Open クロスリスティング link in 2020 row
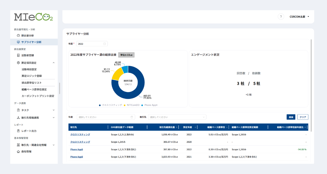The width and height of the screenshot is (327, 174). 80,142
